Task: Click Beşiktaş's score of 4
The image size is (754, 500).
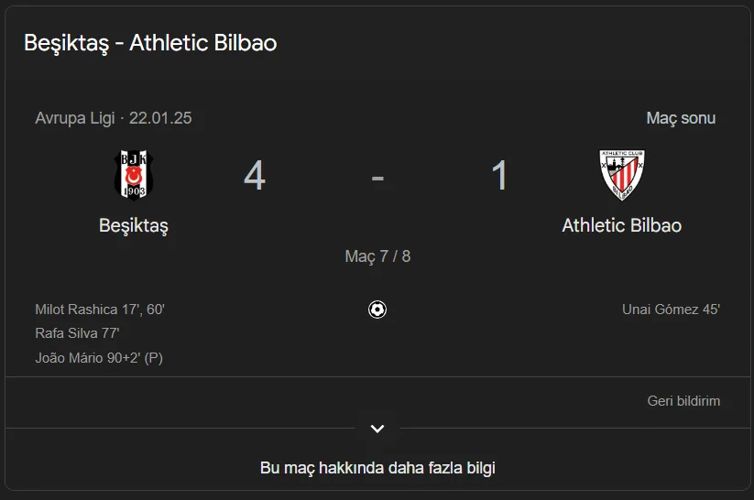Action: 255,176
